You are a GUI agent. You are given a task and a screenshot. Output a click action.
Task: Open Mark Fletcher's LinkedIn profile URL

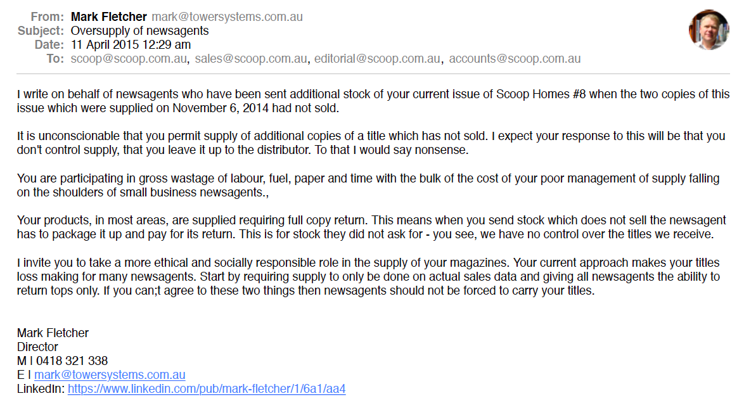(207, 389)
